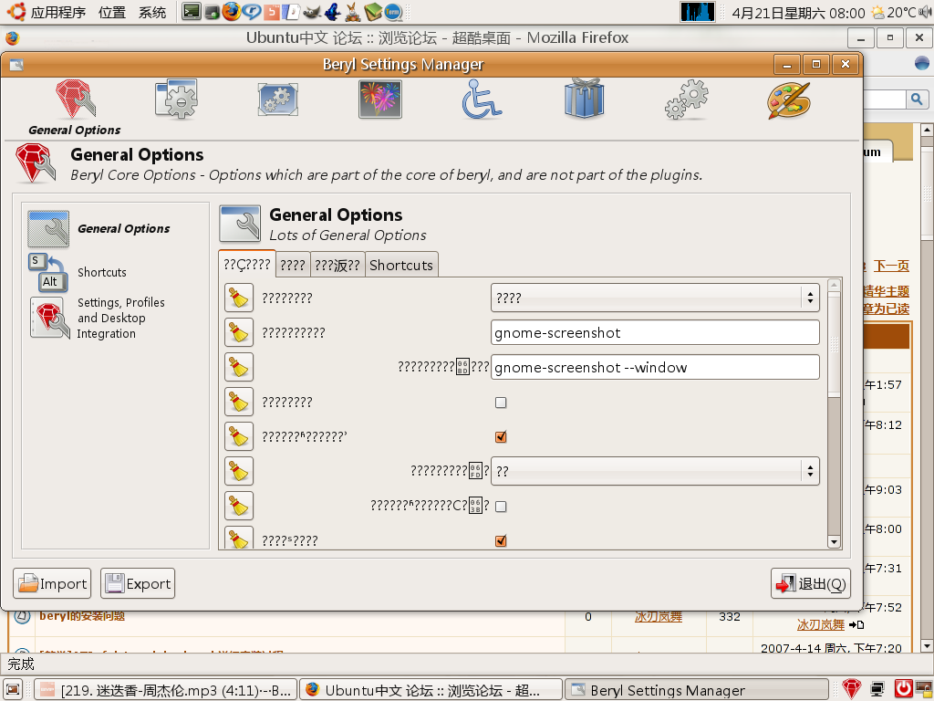Toggle unchecked checkbox directly under gnome-screenshot --window field
Viewport: 934px width, 701px height.
501,403
